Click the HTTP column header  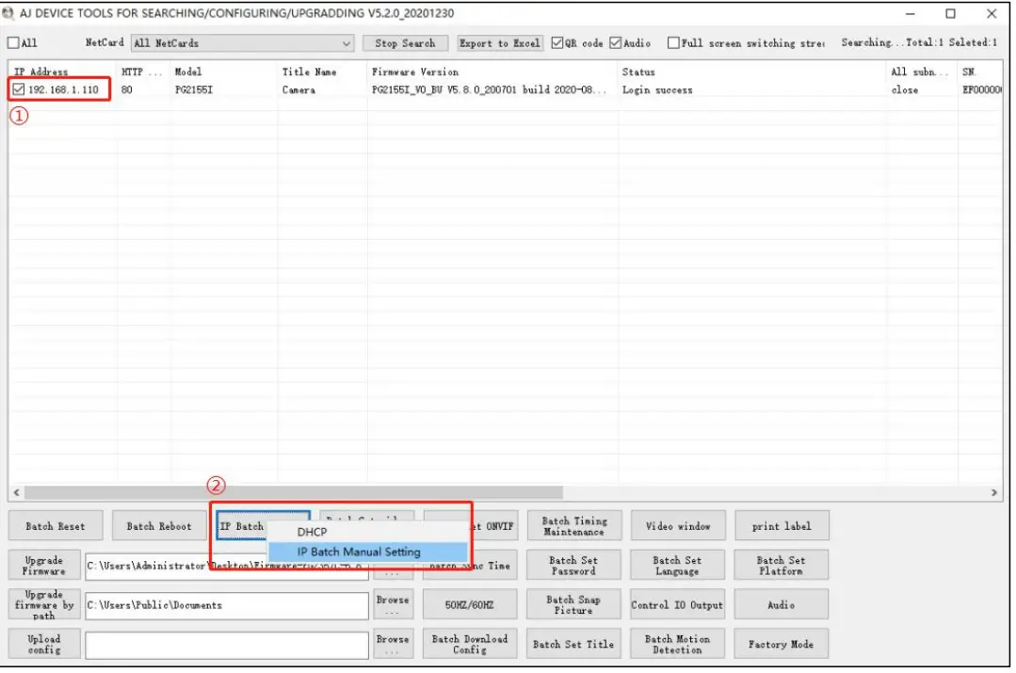[143, 72]
